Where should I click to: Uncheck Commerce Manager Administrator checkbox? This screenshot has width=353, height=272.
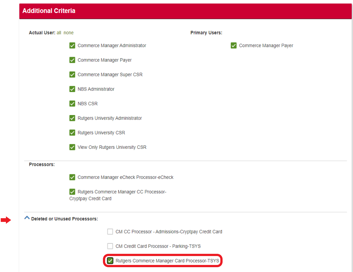point(72,46)
